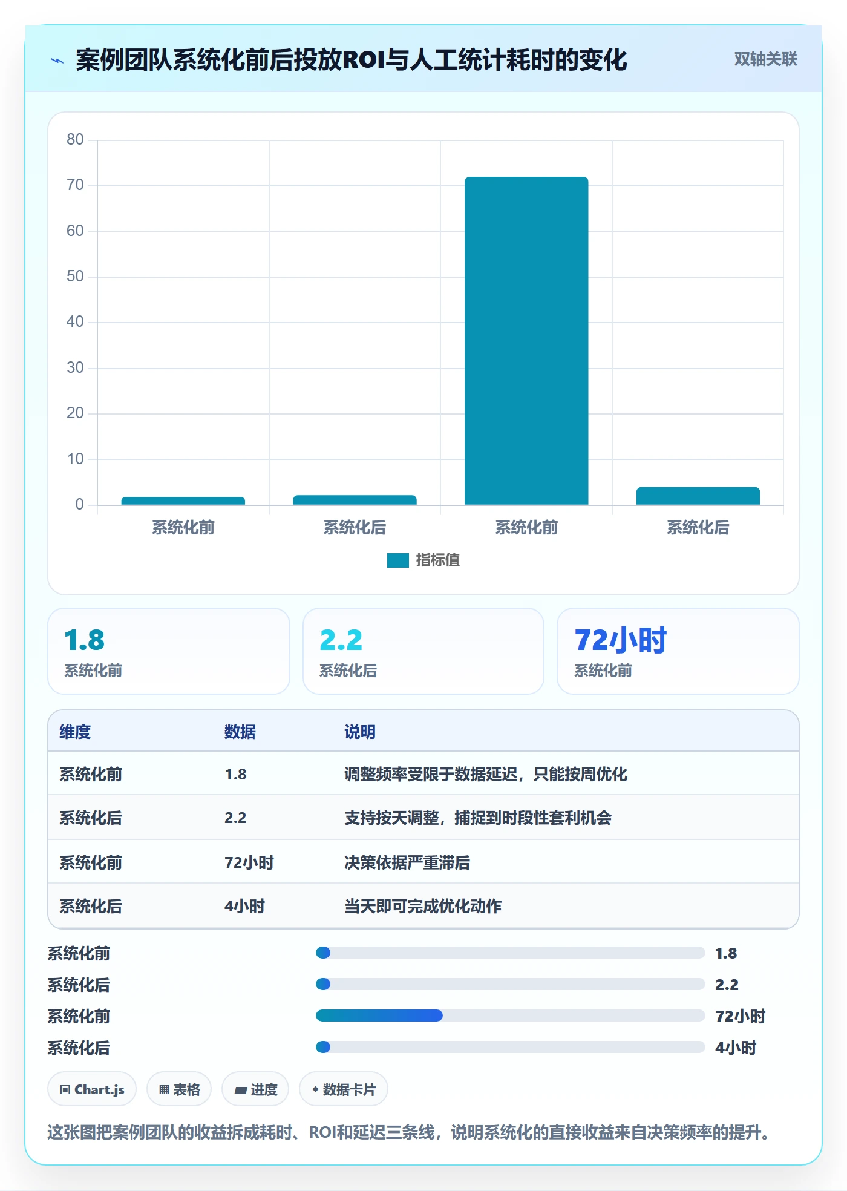
Task: Toggle the 指标值 legend color swatch
Action: click(398, 560)
